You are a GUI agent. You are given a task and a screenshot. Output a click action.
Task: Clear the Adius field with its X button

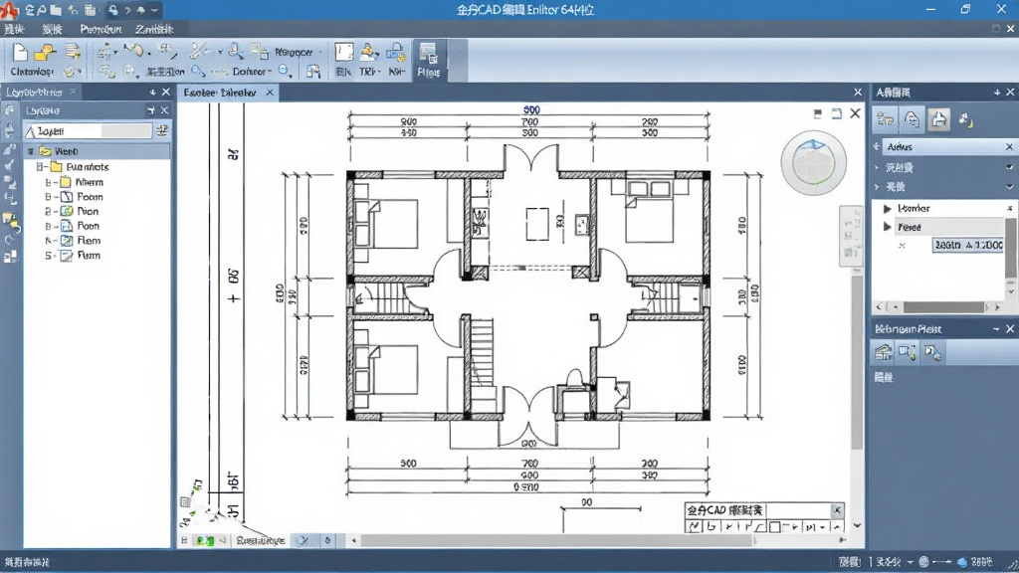point(1009,147)
